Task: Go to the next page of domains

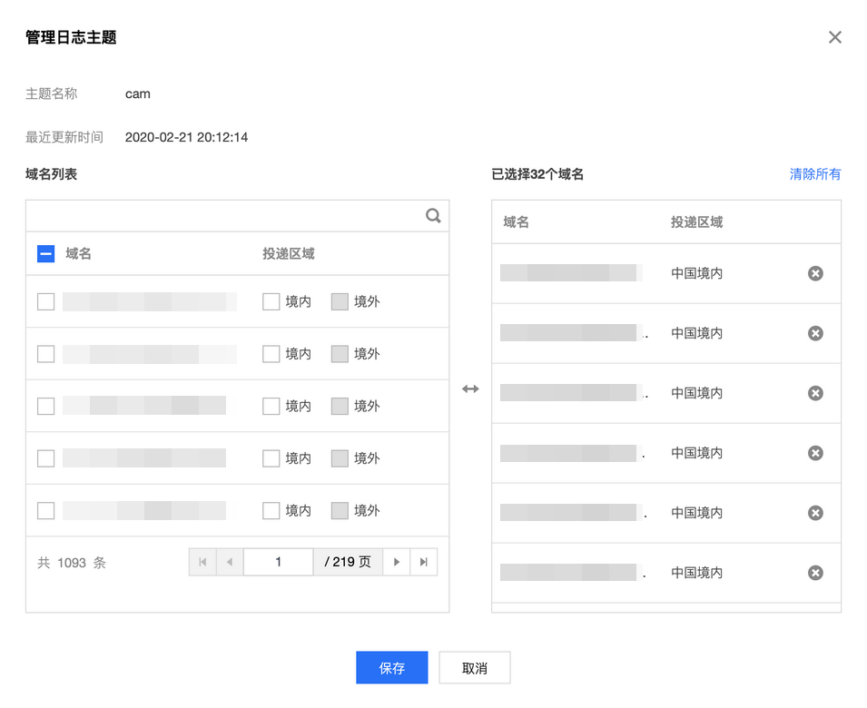Action: click(396, 562)
